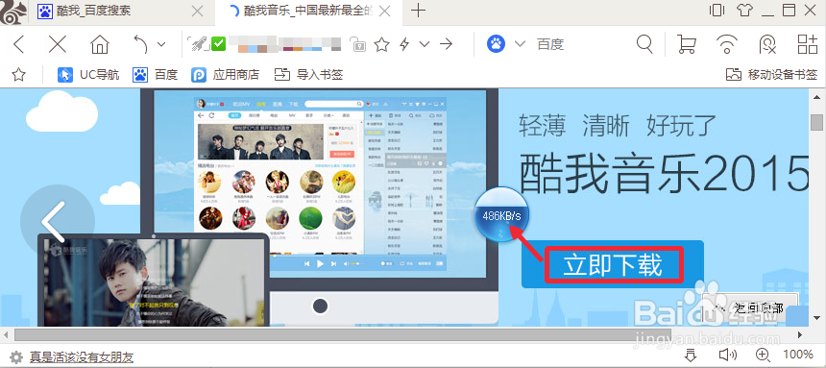Click 导入书签 to import bookmarks

[x=308, y=75]
